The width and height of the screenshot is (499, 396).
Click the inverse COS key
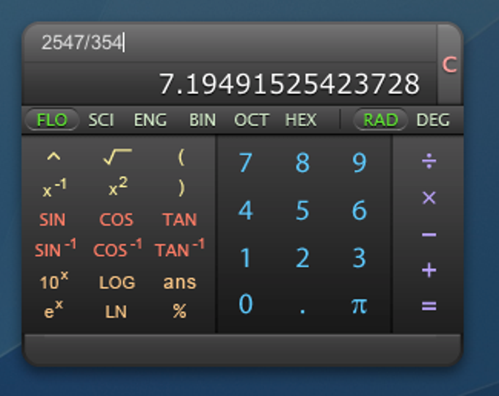[x=117, y=248]
